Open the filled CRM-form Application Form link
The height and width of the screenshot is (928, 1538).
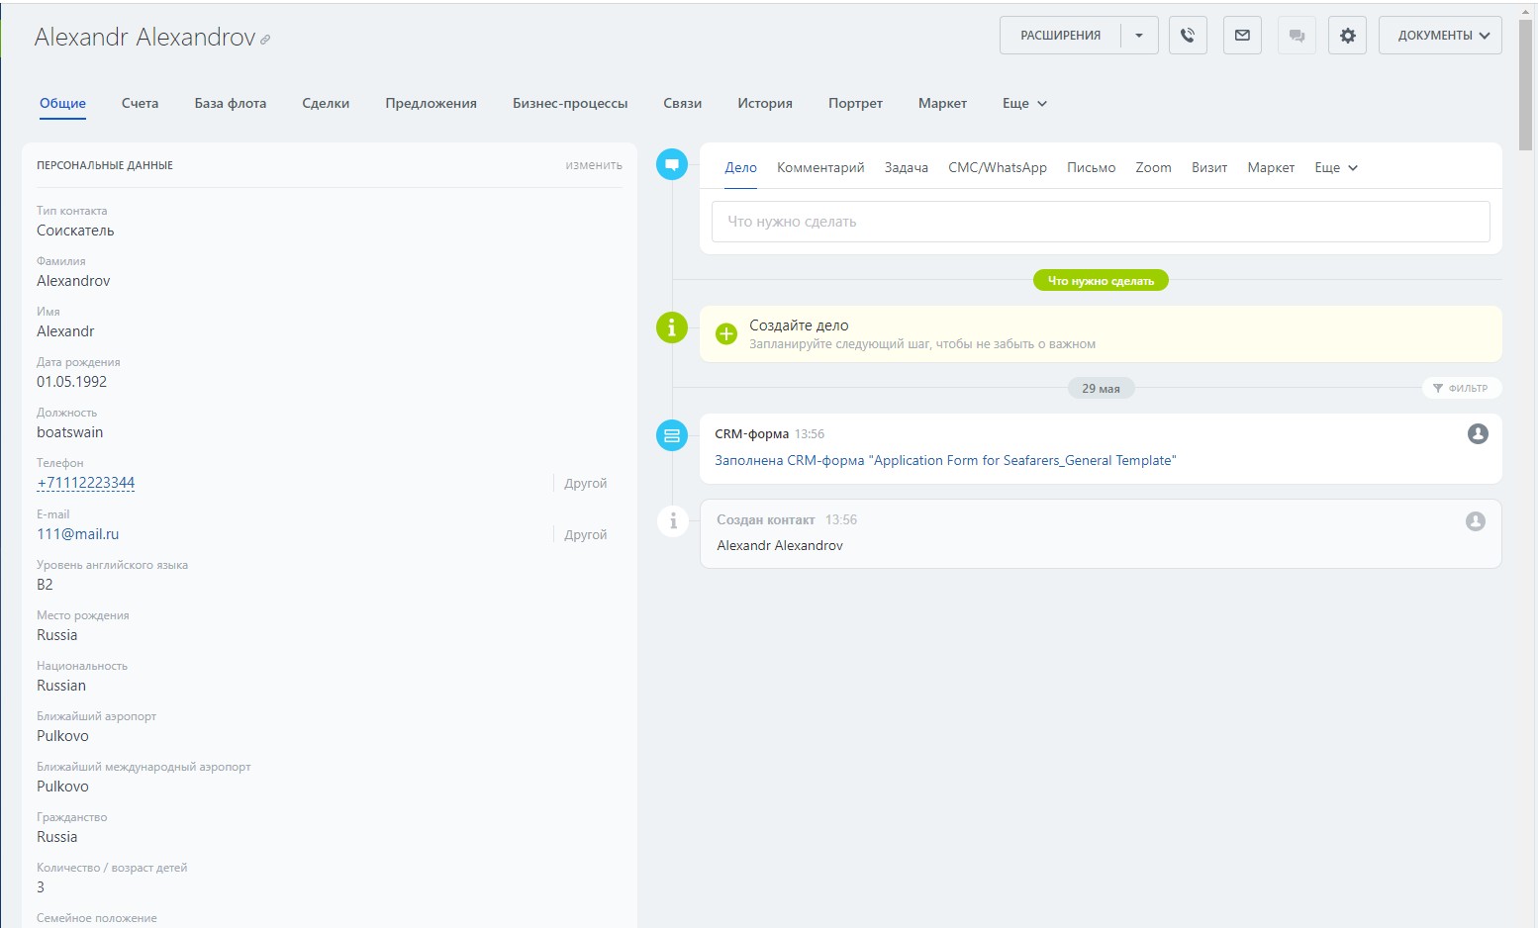coord(945,460)
